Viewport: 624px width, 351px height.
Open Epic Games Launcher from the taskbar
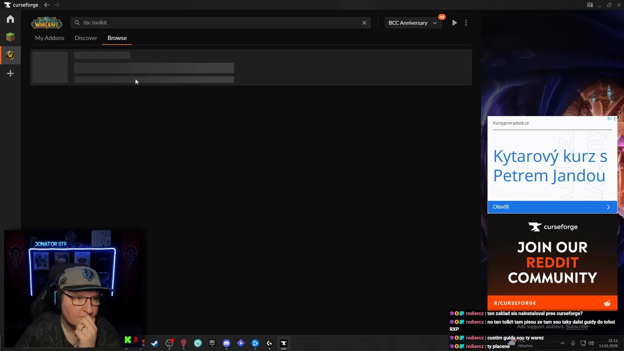click(212, 343)
